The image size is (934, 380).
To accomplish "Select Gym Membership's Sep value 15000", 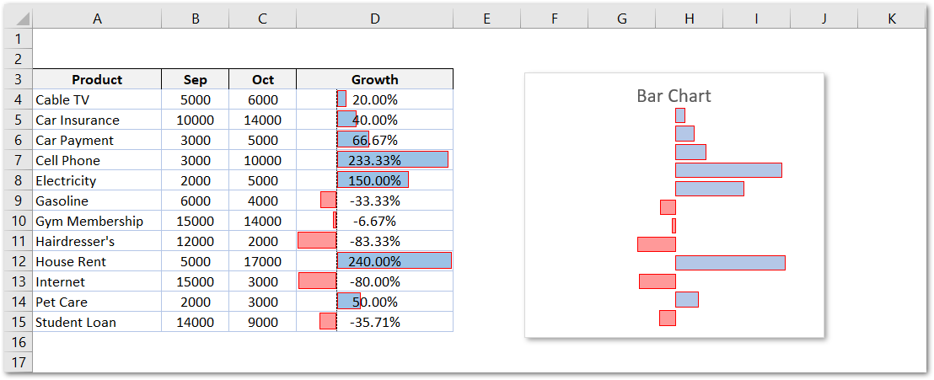I will (x=195, y=221).
